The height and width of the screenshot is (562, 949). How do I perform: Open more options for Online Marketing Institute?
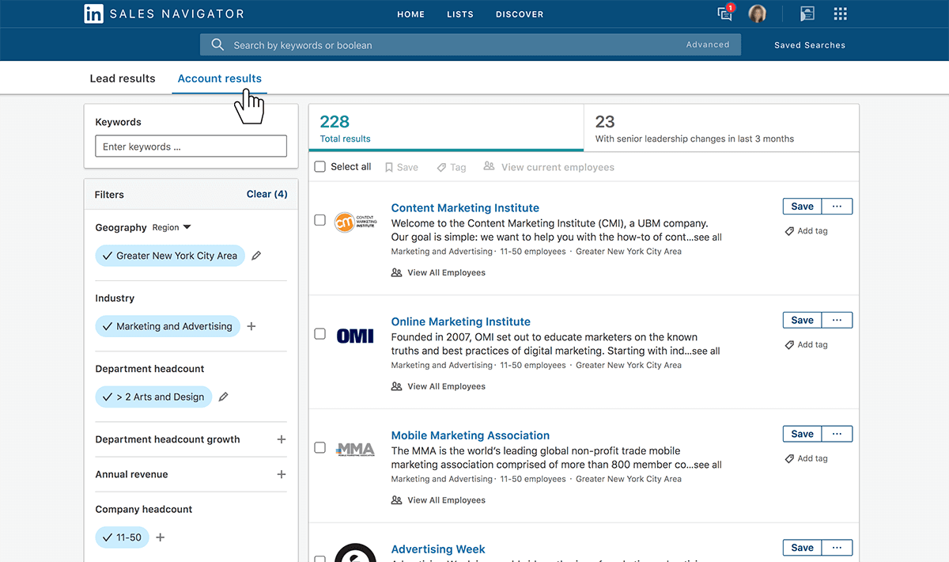[837, 320]
